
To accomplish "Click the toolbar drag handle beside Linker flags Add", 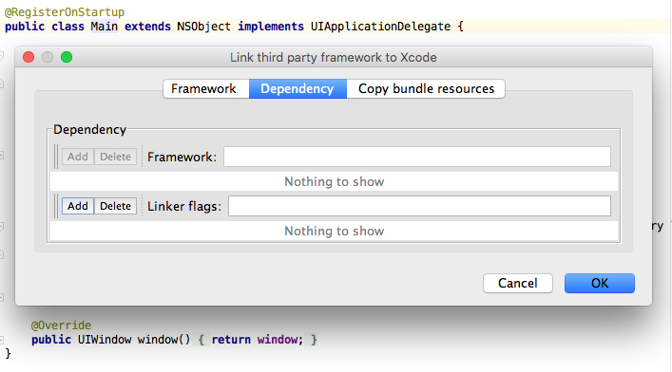I will click(56, 206).
